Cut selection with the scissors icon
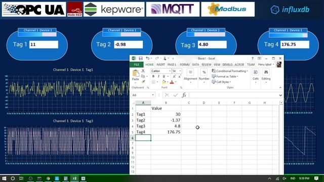Viewport: 324px width, 182px height. click(143, 71)
